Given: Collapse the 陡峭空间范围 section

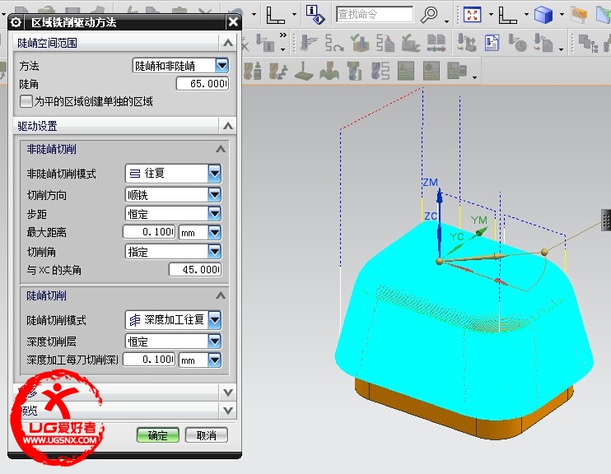Looking at the screenshot, I should 227,43.
